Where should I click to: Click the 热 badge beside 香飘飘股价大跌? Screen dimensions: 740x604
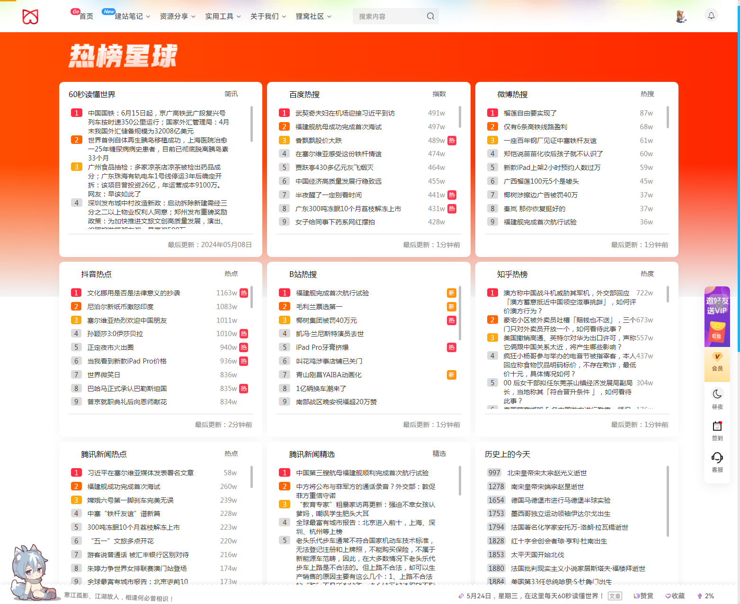[452, 141]
